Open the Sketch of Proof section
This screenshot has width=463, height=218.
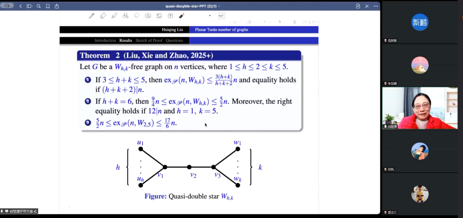coord(149,40)
